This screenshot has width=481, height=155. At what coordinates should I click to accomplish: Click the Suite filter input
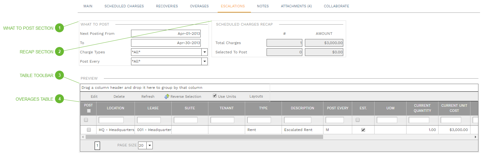(186, 120)
